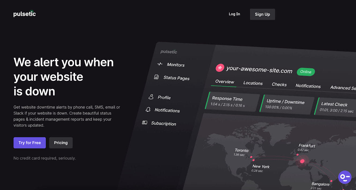Click 'No credit card required, seriously.' text
The width and height of the screenshot is (356, 190).
(x=45, y=158)
